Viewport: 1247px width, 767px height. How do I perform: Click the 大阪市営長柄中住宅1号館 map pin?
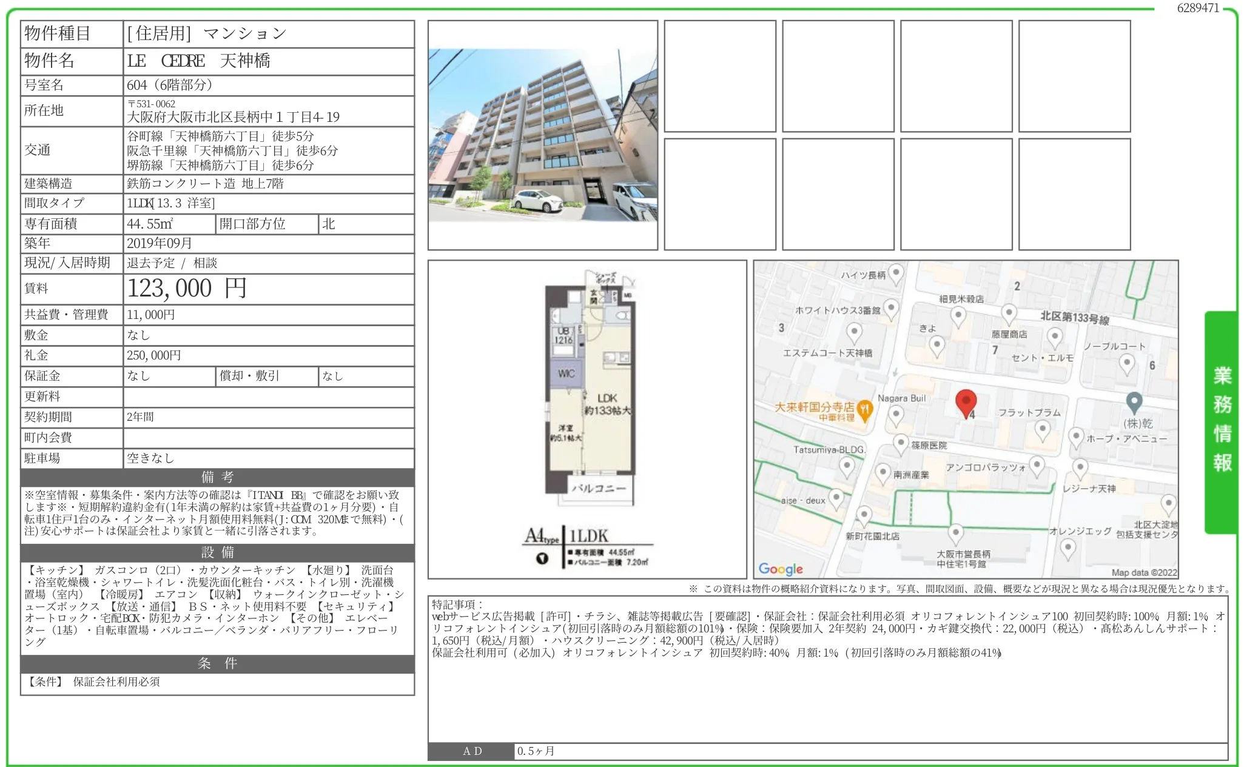point(955,534)
